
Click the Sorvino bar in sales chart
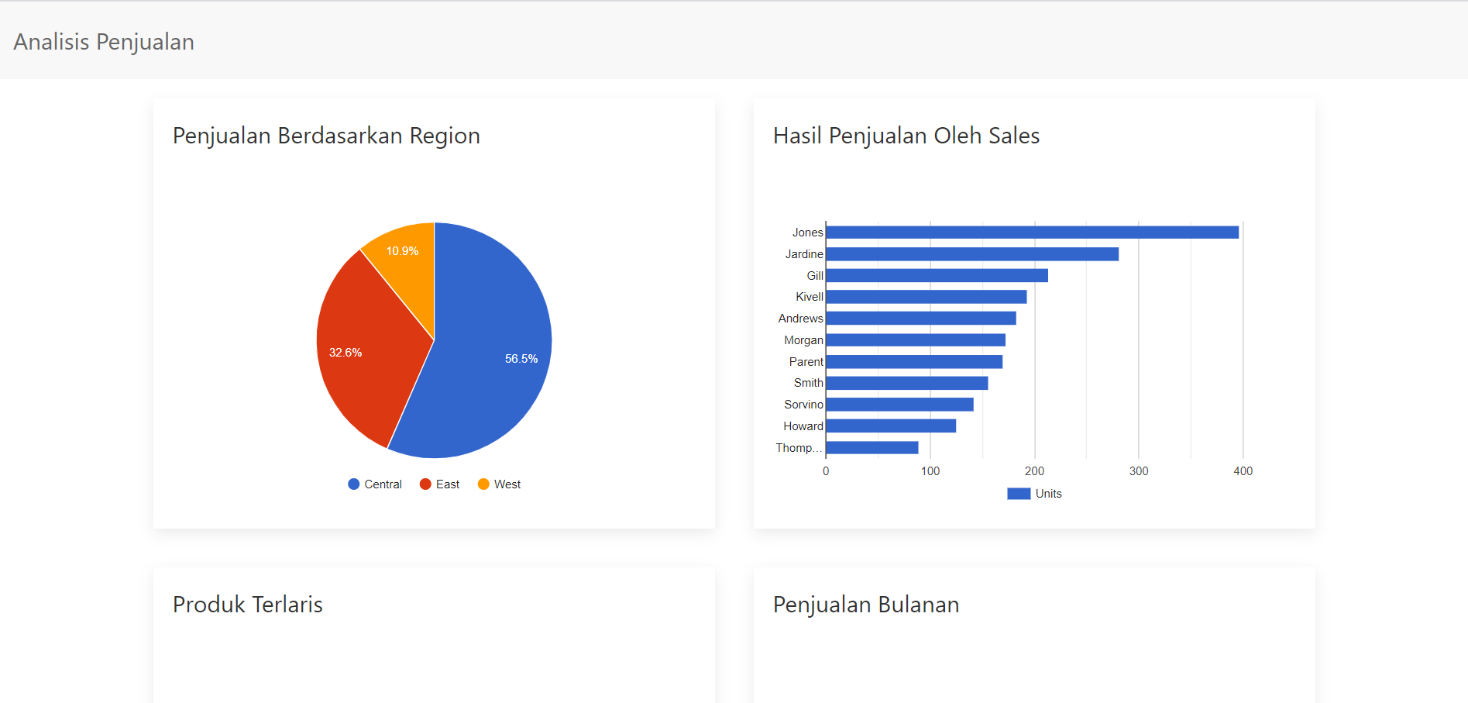(900, 405)
